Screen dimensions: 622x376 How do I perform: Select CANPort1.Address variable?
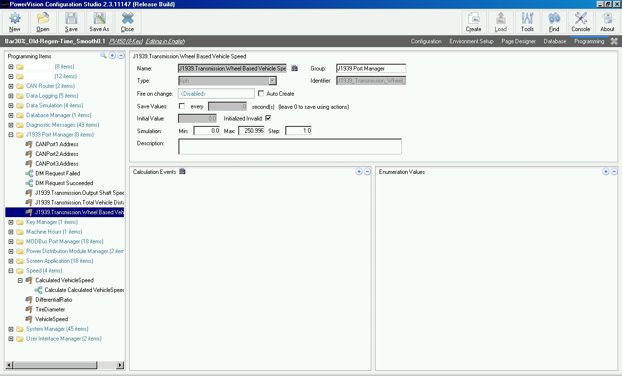(57, 144)
